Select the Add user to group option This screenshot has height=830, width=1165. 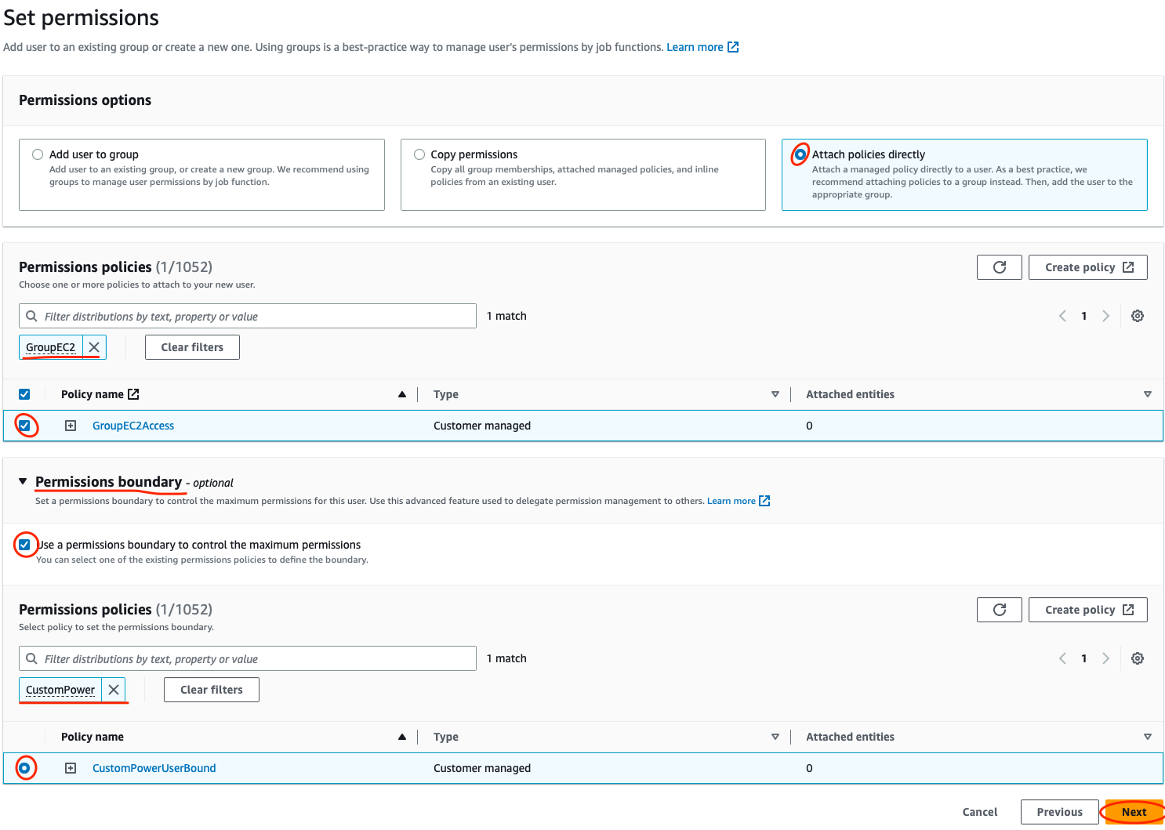38,154
